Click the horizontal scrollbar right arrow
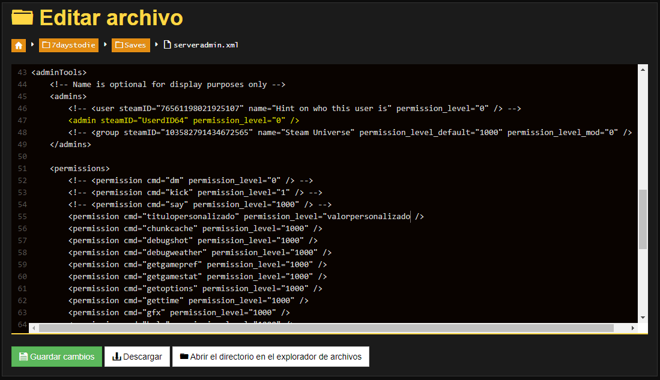 (x=632, y=328)
